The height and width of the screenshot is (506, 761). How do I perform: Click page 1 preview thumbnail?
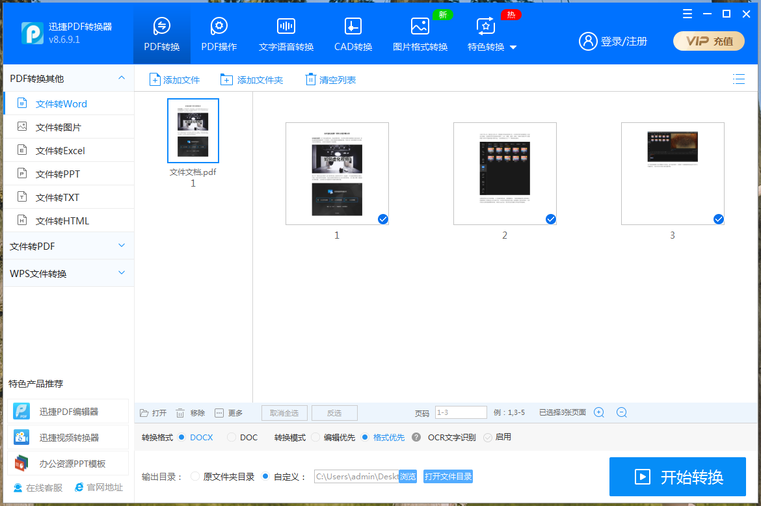pyautogui.click(x=337, y=174)
